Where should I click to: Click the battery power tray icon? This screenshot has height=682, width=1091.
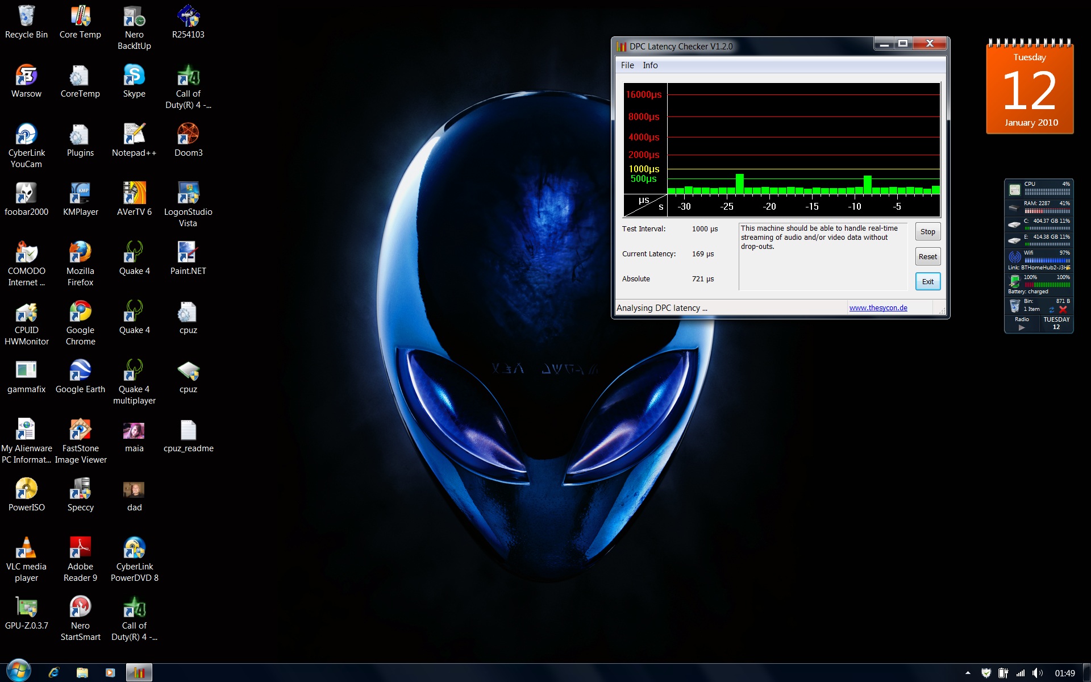pyautogui.click(x=1003, y=673)
